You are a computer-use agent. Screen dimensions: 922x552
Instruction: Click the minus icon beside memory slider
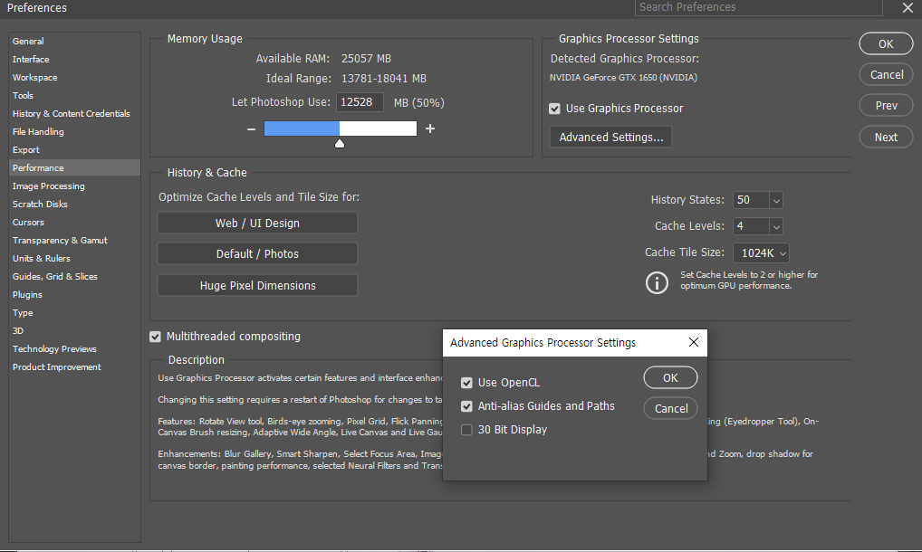click(251, 129)
